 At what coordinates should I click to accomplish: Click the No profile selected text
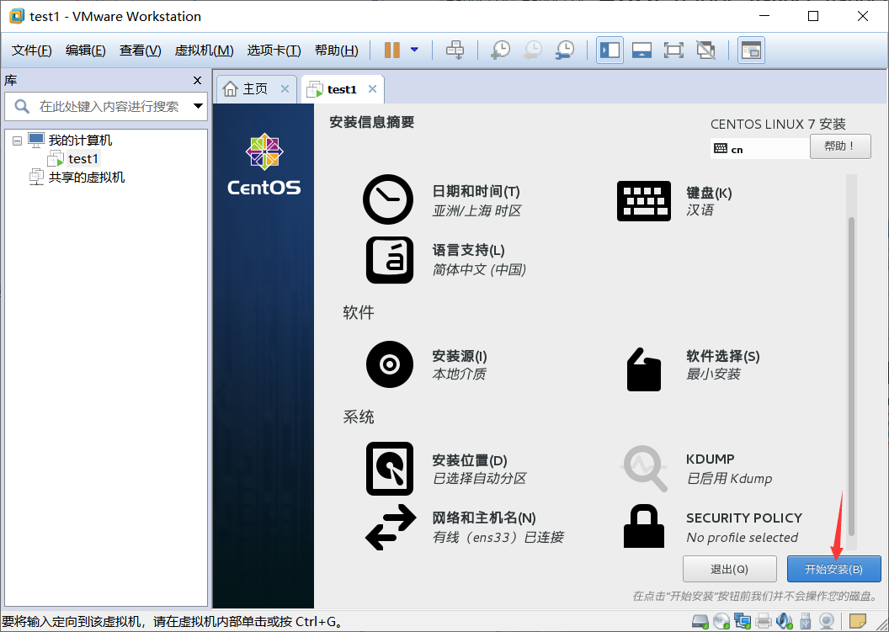pyautogui.click(x=743, y=538)
